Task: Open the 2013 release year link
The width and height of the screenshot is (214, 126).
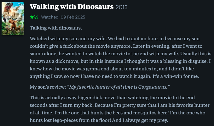Action: [x=122, y=7]
